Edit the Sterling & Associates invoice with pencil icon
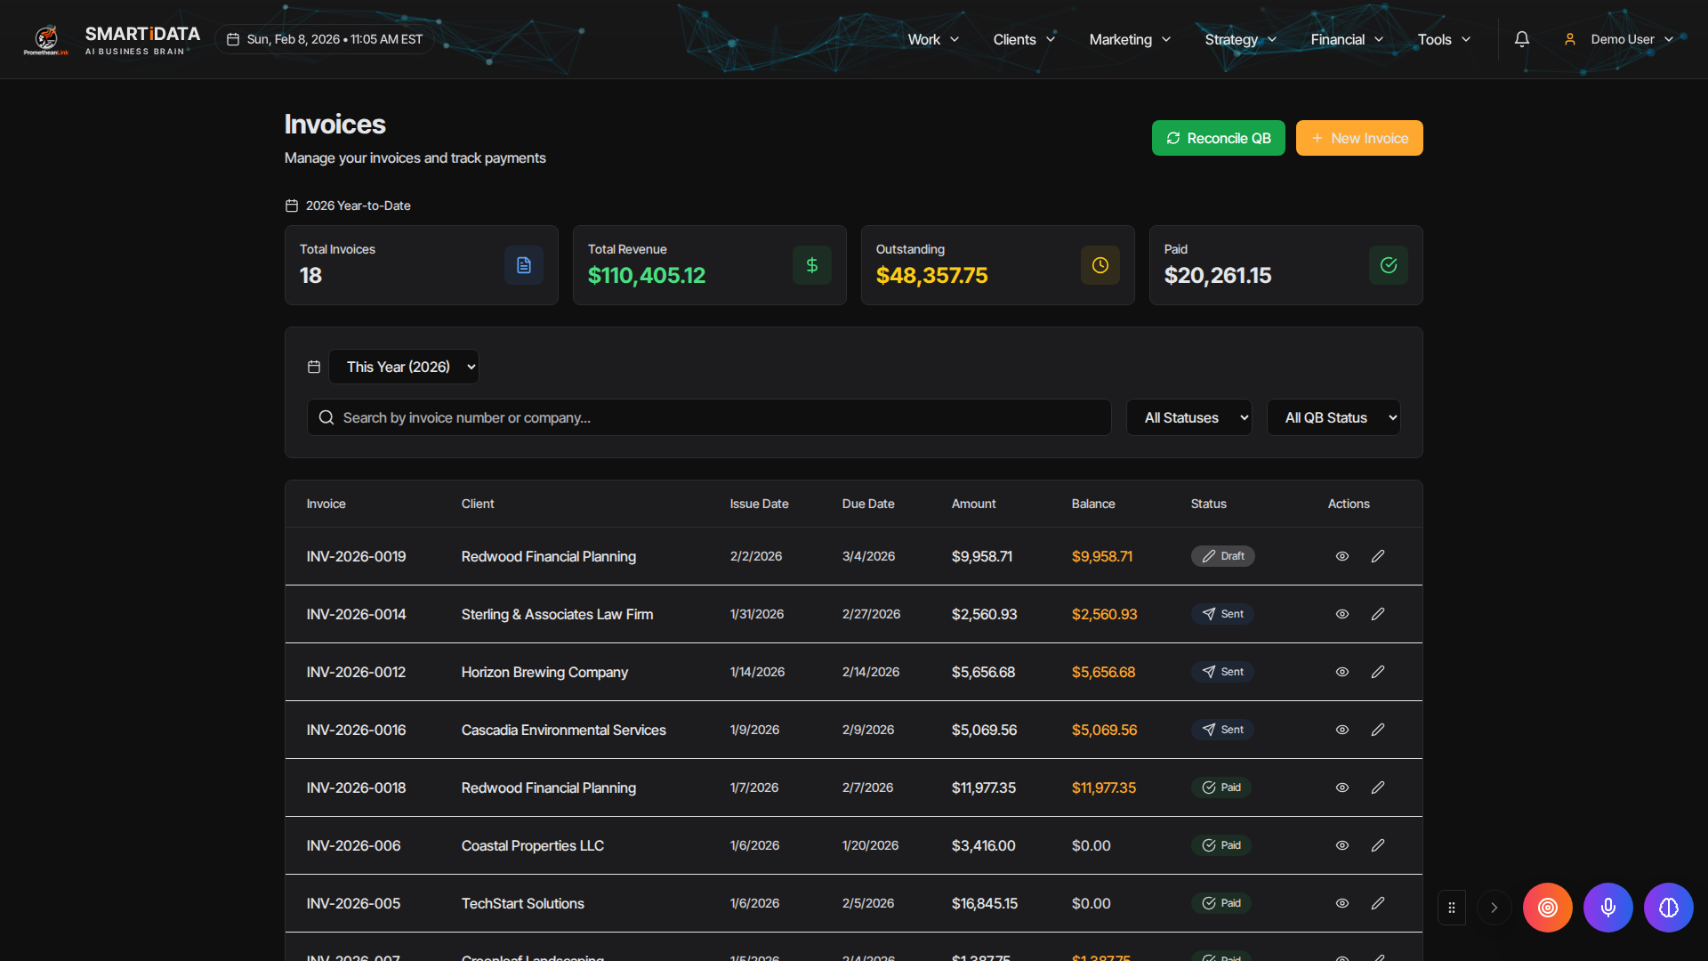This screenshot has width=1708, height=961. point(1377,614)
